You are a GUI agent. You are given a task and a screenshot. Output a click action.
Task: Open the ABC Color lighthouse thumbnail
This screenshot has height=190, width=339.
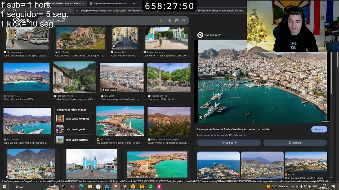coord(120,121)
